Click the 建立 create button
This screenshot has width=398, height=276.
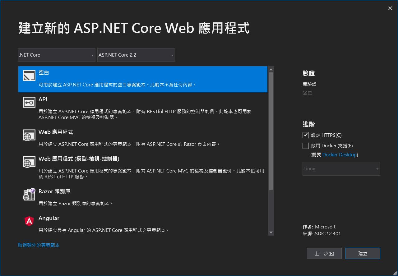363,253
